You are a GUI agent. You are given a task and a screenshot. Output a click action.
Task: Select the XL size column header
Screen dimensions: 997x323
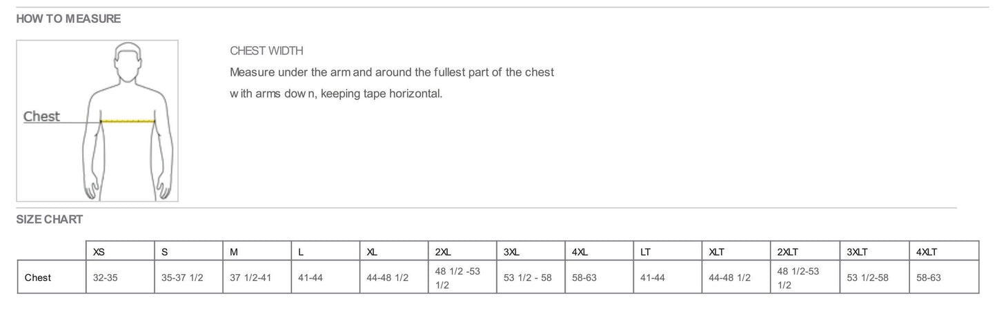click(372, 252)
